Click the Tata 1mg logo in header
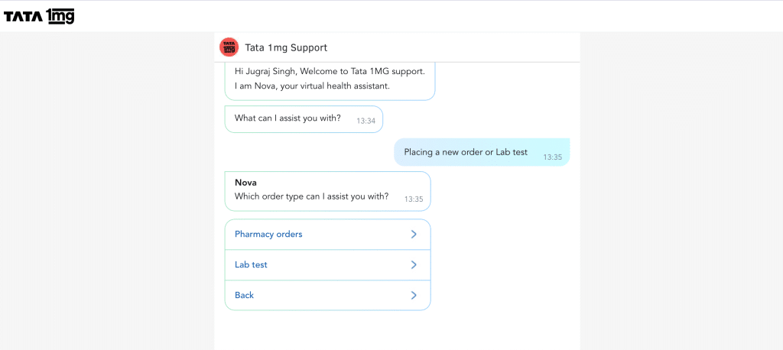This screenshot has height=350, width=783. pyautogui.click(x=39, y=17)
